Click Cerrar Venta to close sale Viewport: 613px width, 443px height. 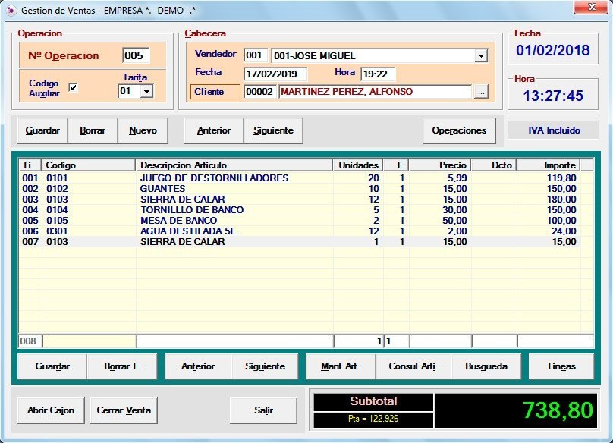(x=124, y=410)
